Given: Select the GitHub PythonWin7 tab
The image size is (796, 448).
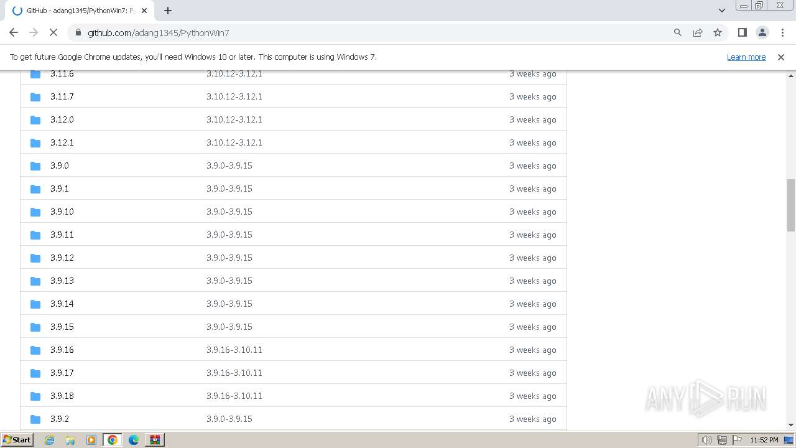Looking at the screenshot, I should 80,11.
